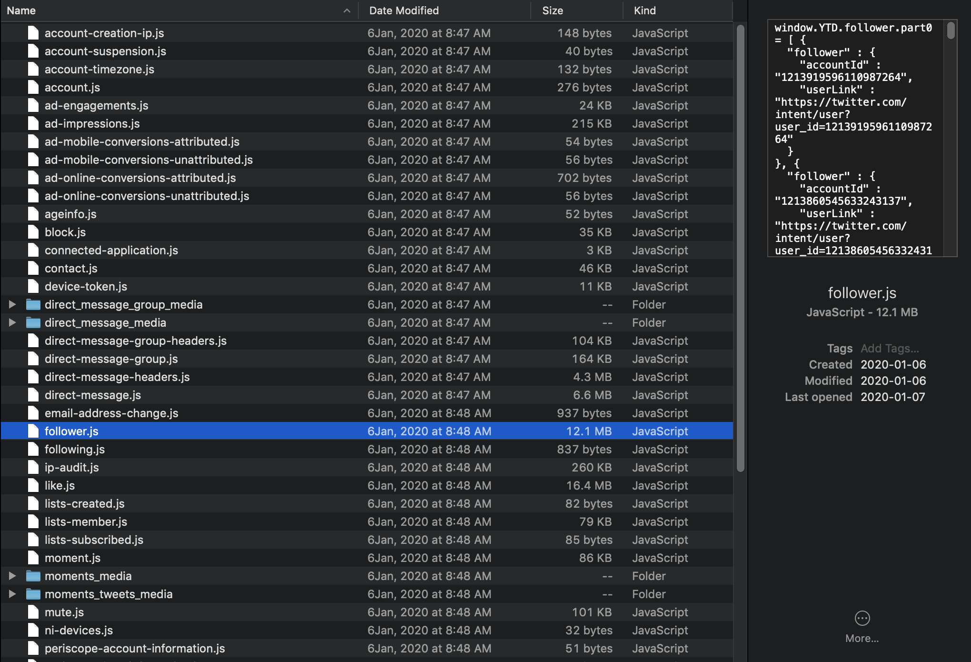This screenshot has height=662, width=971.
Task: Click the More actions ellipsis icon
Action: point(862,618)
